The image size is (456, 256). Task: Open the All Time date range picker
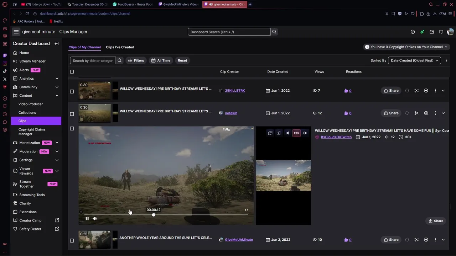tap(161, 60)
